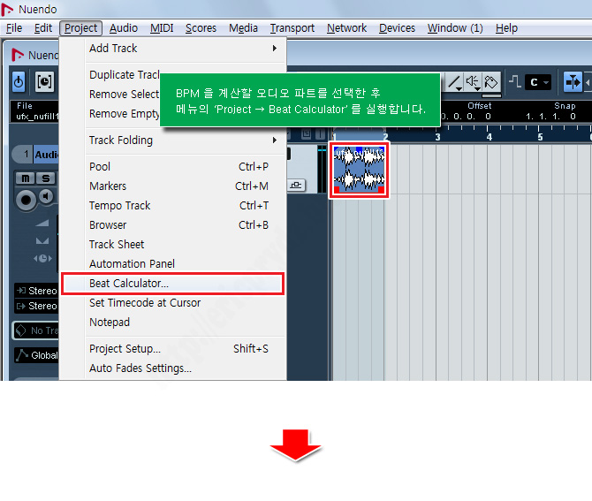Screen dimensions: 592x501
Task: Click the Nuendo application logo in title bar
Action: coord(8,9)
